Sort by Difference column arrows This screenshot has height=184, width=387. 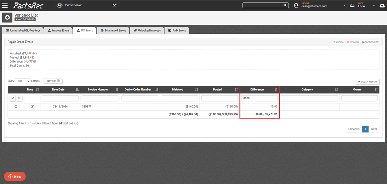(x=276, y=90)
